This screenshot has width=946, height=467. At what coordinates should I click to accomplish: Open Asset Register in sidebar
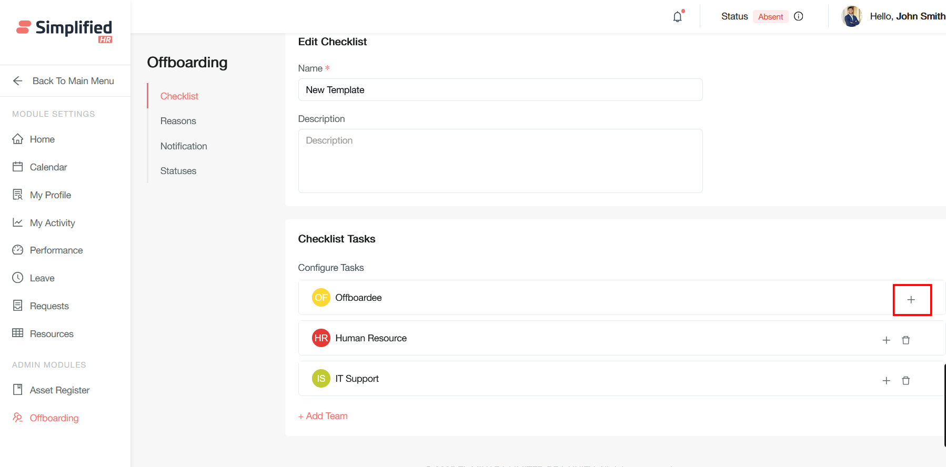(59, 390)
